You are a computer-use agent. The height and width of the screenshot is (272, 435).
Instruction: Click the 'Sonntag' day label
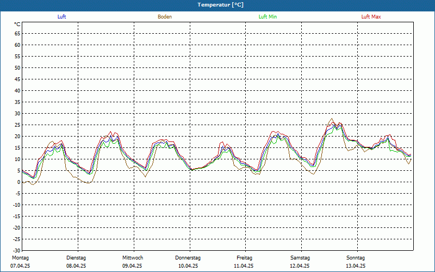pos(356,258)
